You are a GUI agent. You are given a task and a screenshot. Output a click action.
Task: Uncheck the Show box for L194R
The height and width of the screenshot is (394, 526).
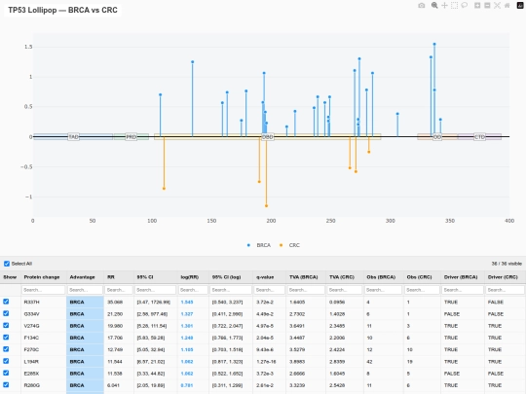point(6,361)
